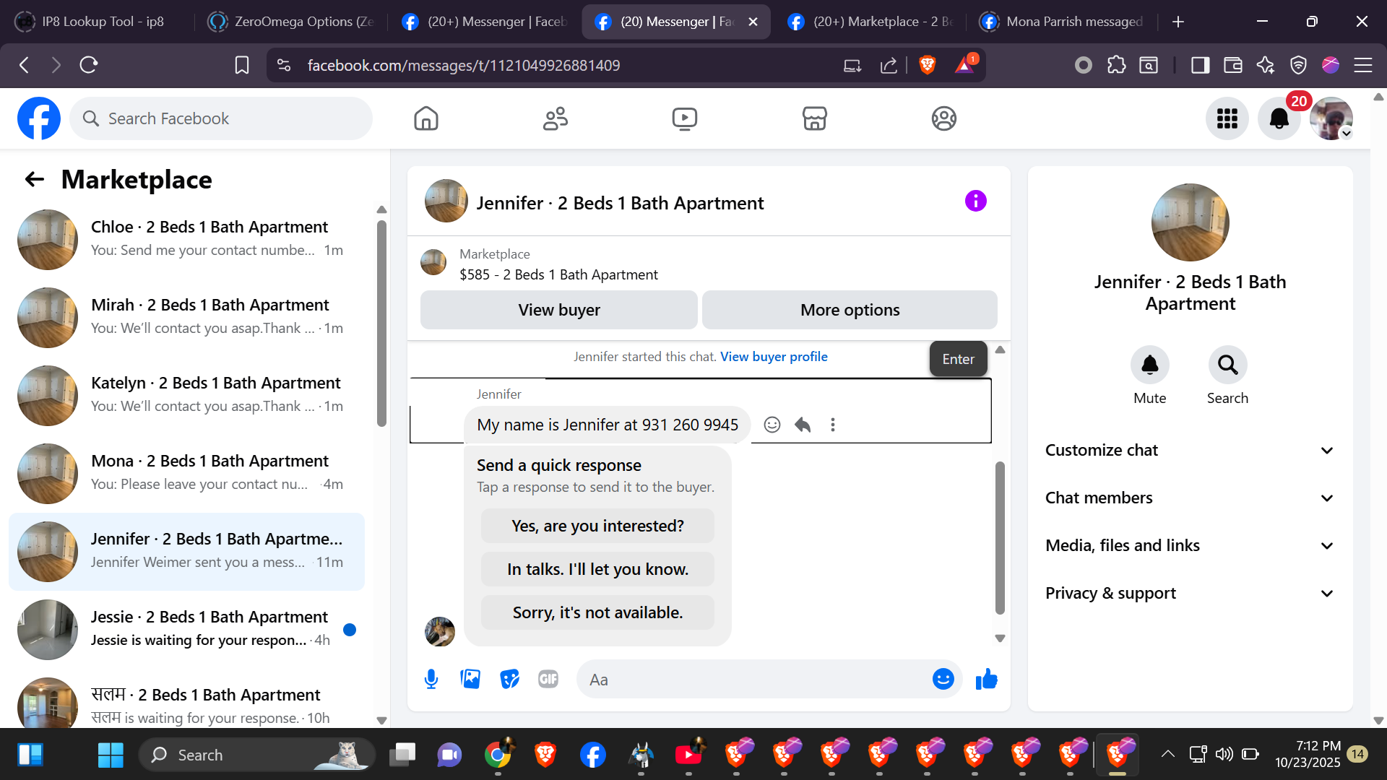Reply to Jennifer's message using the arrow icon
This screenshot has height=780, width=1387.
tap(803, 425)
